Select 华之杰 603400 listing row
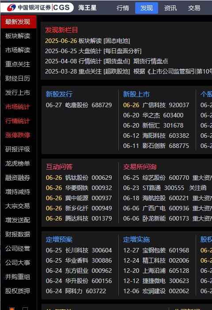Viewport: 212px width, 310px height. [153, 115]
